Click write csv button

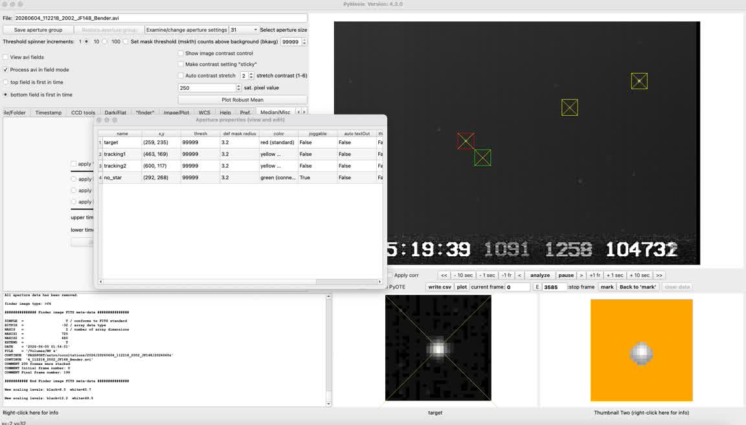(x=440, y=287)
